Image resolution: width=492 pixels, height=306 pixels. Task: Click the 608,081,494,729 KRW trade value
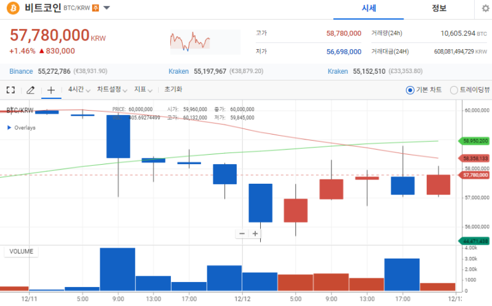[460, 52]
